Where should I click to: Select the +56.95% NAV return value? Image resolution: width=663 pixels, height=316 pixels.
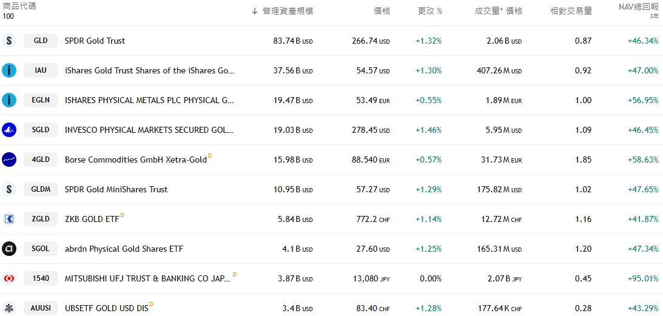pos(643,100)
